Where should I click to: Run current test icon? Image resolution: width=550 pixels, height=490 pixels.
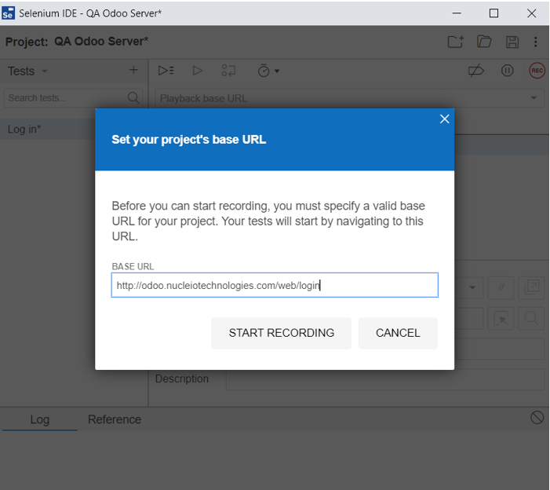(x=198, y=71)
